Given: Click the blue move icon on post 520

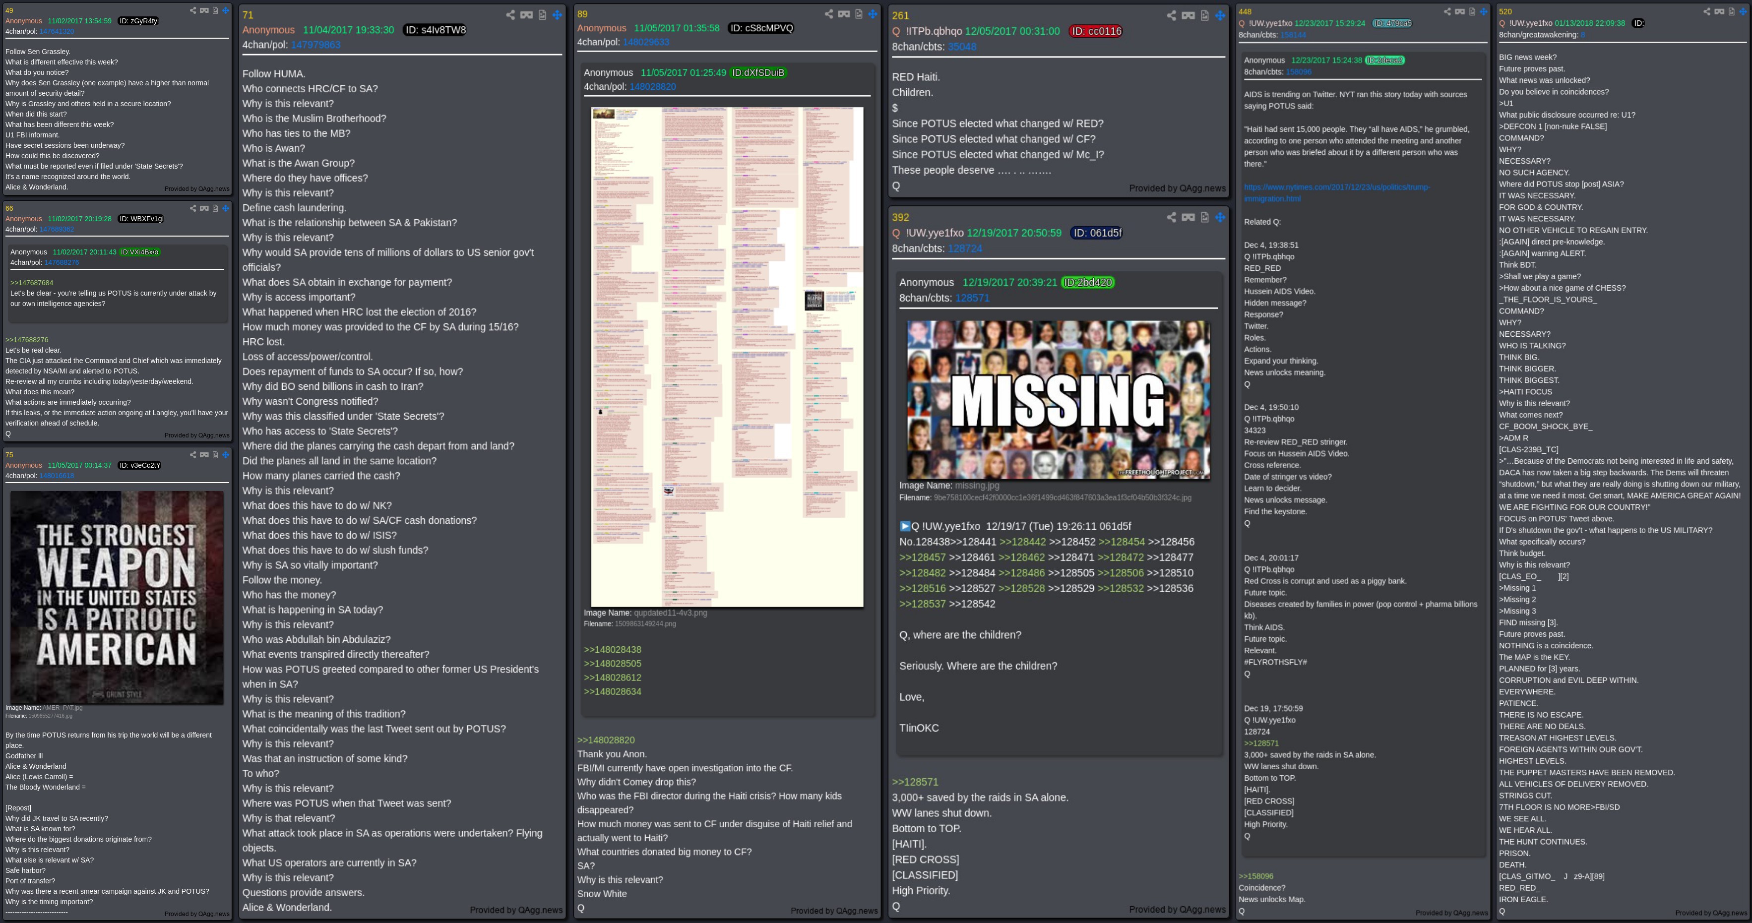Looking at the screenshot, I should (1743, 11).
